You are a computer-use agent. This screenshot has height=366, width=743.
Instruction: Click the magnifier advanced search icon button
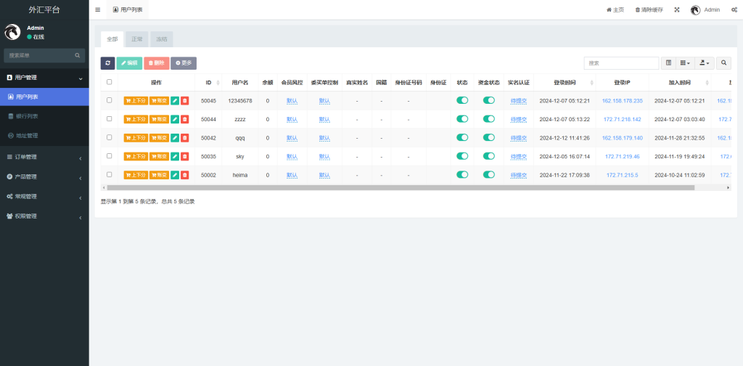pyautogui.click(x=723, y=63)
